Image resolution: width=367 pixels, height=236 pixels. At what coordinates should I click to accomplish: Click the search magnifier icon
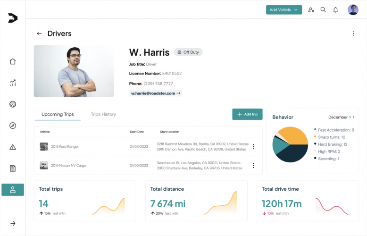[323, 9]
